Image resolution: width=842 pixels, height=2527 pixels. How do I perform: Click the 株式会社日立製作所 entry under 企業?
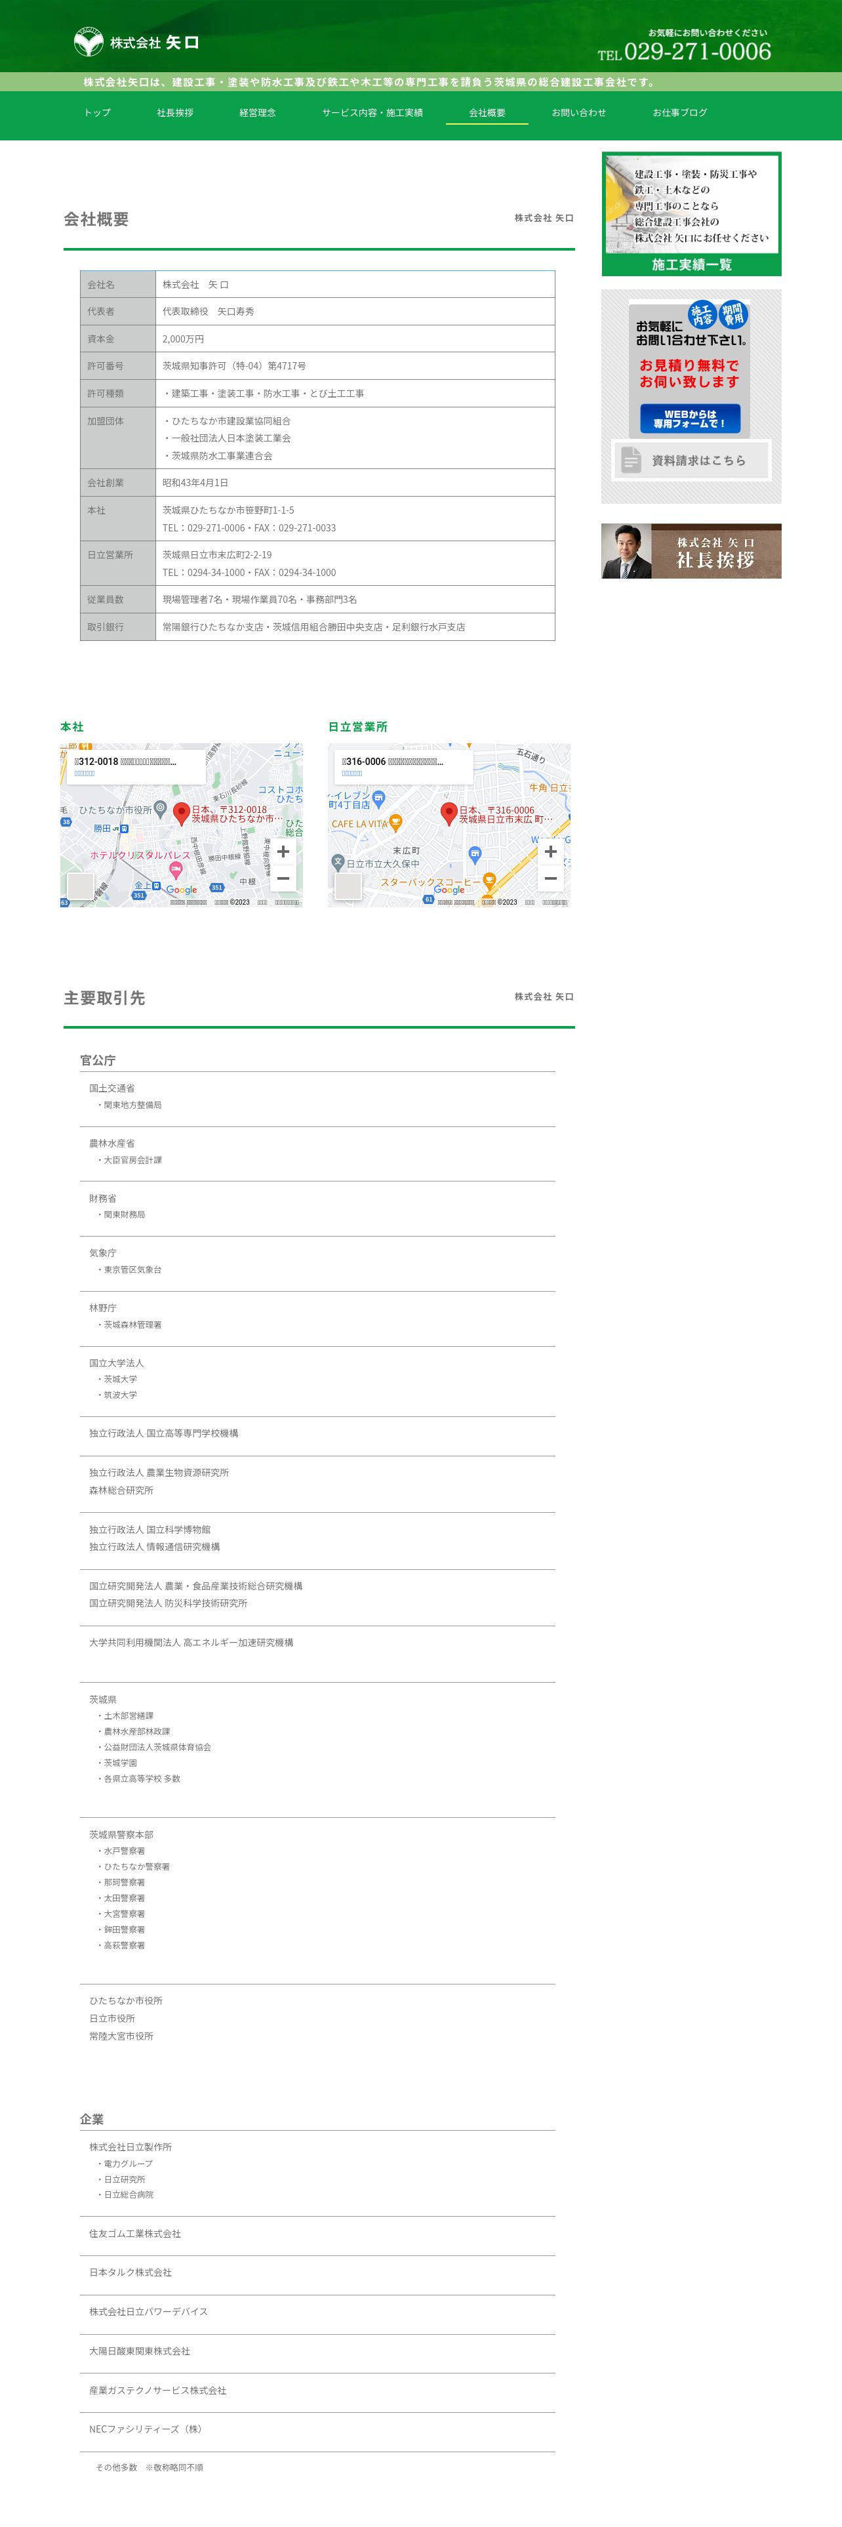(x=130, y=2147)
